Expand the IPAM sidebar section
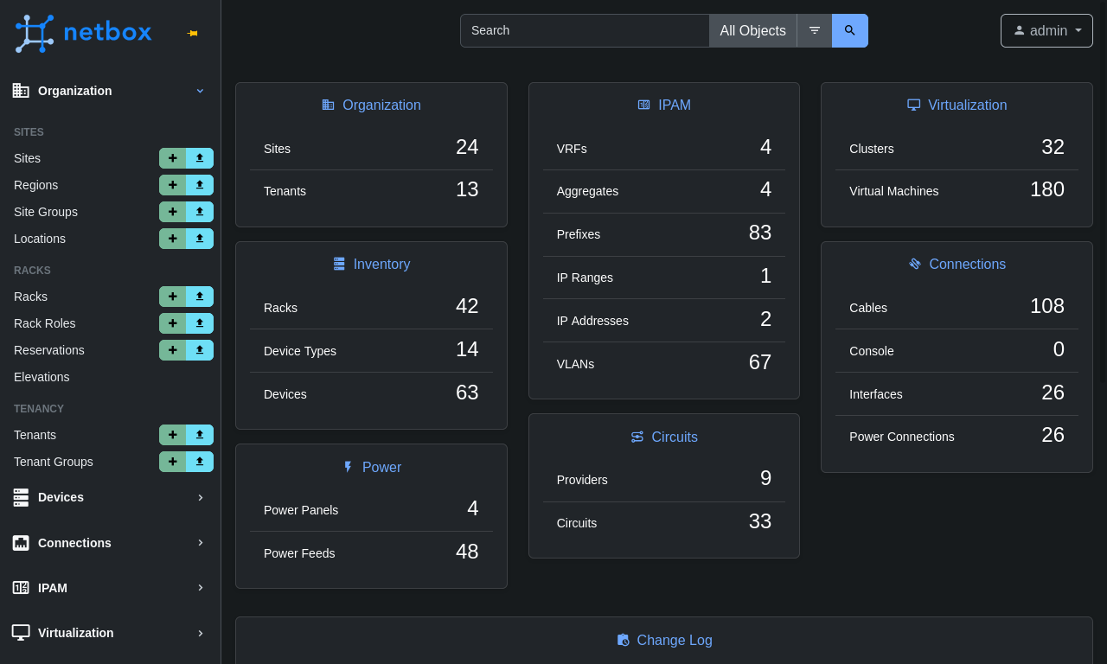1107x664 pixels. click(108, 588)
